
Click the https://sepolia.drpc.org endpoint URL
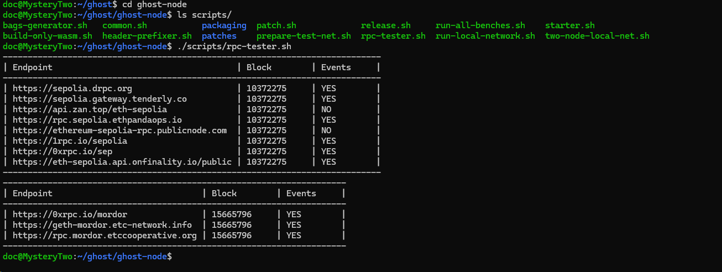pos(72,88)
